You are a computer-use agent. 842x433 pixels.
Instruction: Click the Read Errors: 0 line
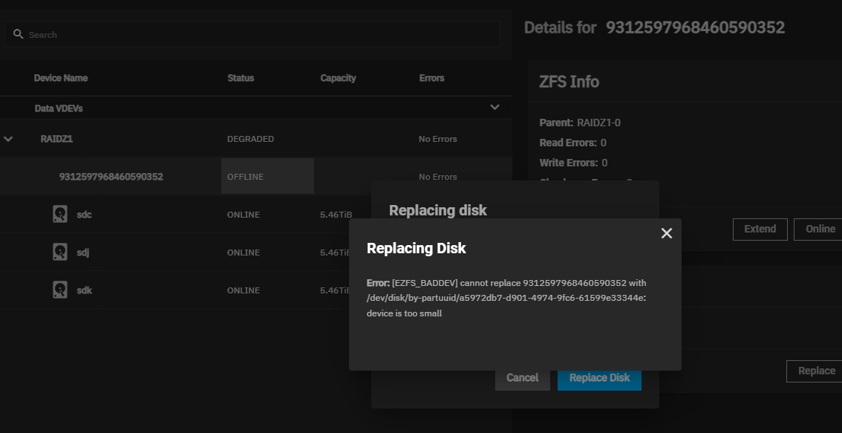572,143
